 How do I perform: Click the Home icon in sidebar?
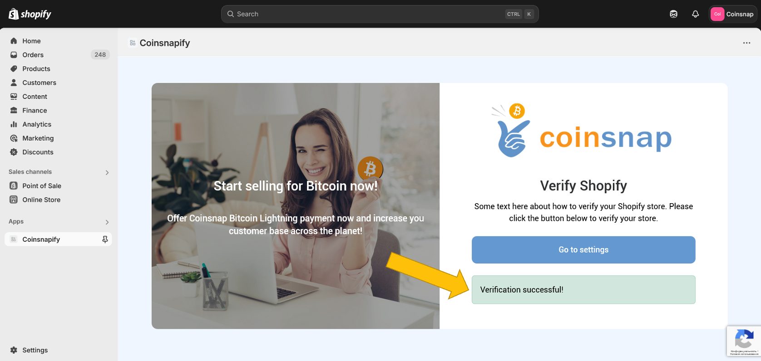(x=14, y=41)
